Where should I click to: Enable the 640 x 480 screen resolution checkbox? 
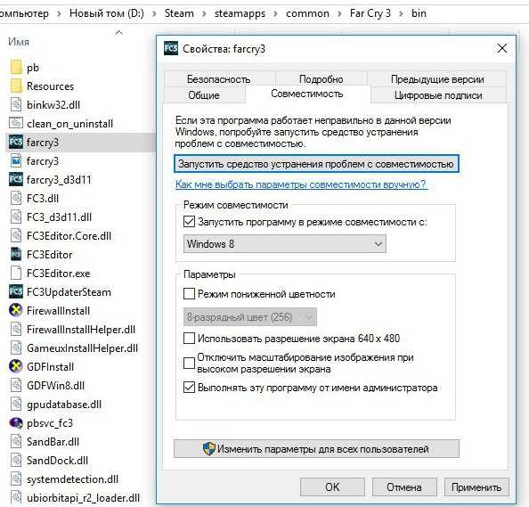189,338
